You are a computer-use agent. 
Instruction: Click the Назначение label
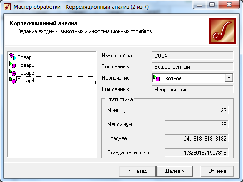click(x=116, y=78)
